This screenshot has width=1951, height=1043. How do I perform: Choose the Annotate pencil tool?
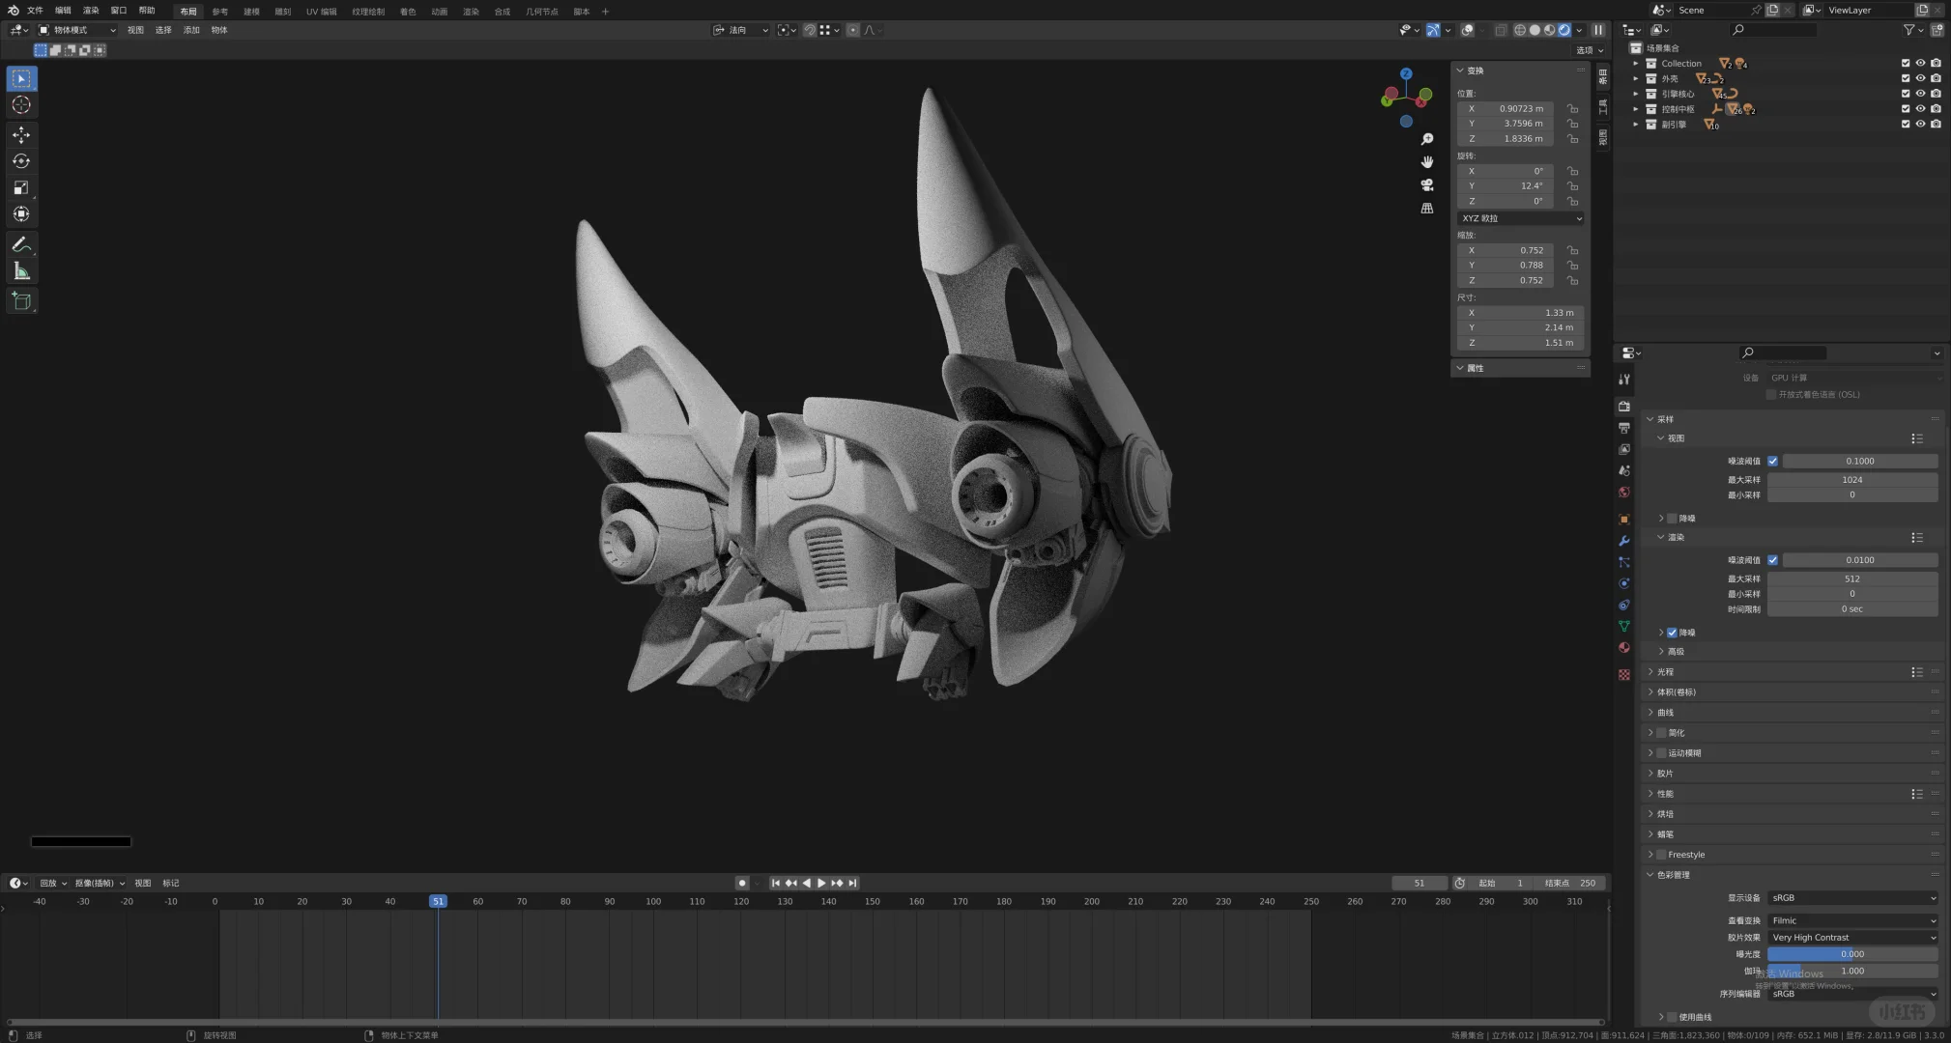(x=21, y=245)
